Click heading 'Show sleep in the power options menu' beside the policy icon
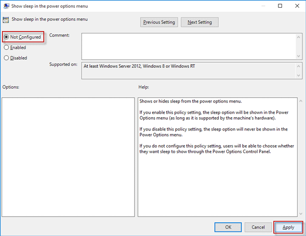Viewport: 306px width, 236px height. click(49, 19)
